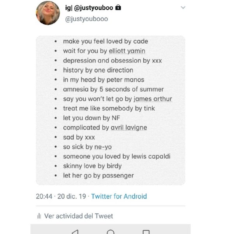Image resolution: width=234 pixels, height=234 pixels.
Task: Click the tweet activity bar-chart icon
Action: [39, 216]
